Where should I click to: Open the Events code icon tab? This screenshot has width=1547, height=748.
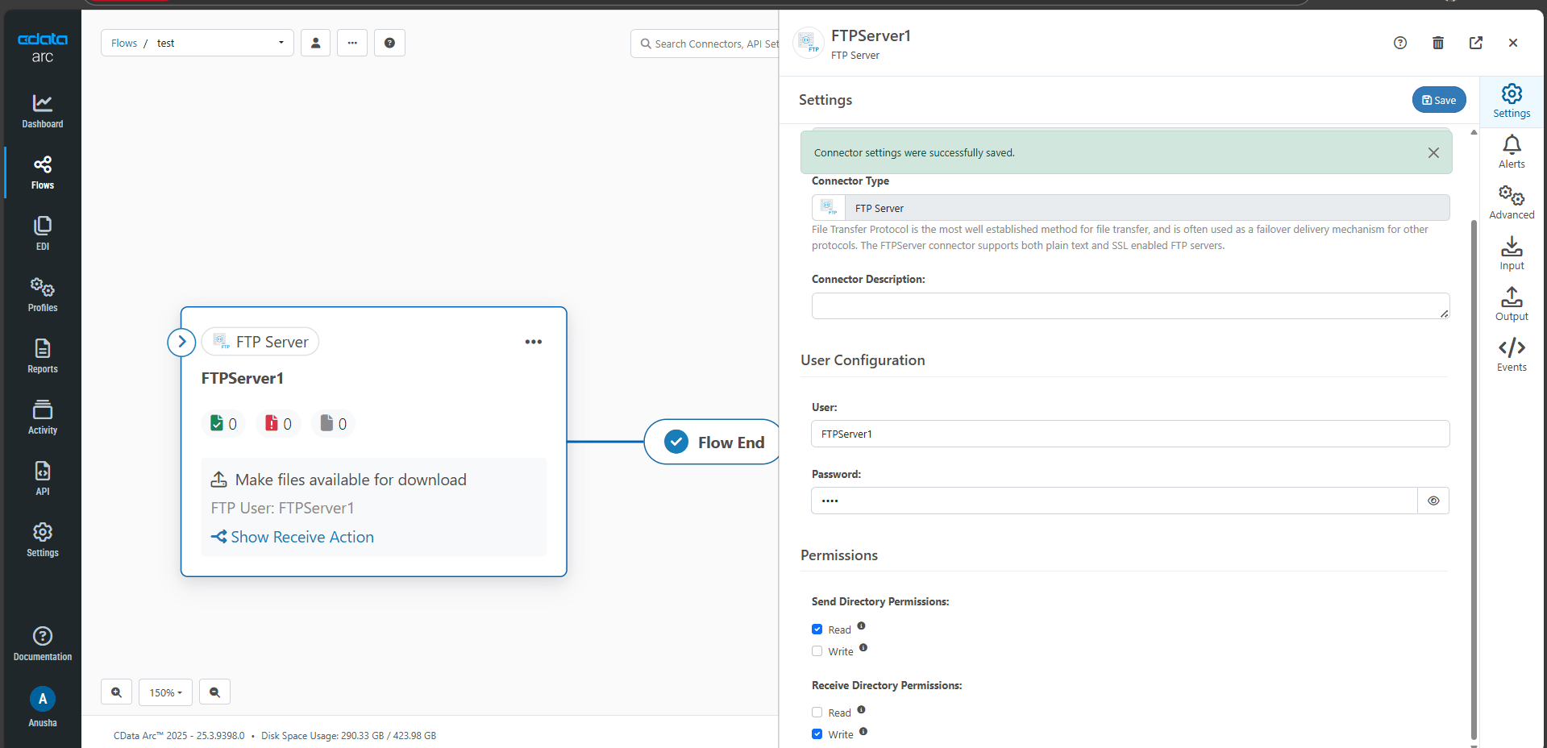pyautogui.click(x=1511, y=355)
